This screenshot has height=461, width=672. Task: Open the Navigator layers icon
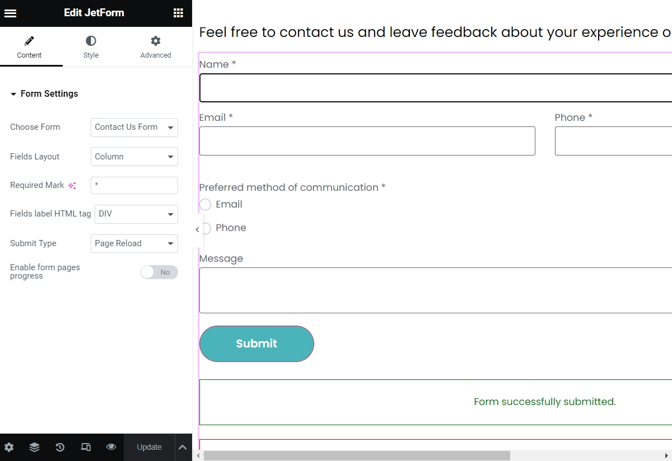(x=34, y=447)
